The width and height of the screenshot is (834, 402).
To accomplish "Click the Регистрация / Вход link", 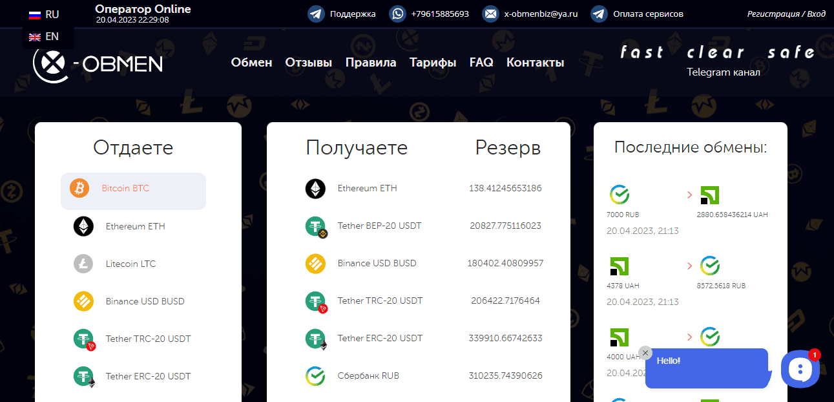I will 786,14.
